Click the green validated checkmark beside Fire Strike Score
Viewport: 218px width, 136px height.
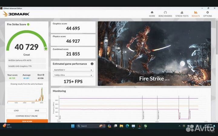click(x=28, y=24)
